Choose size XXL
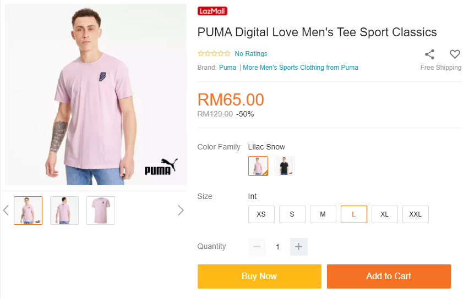 tap(415, 214)
